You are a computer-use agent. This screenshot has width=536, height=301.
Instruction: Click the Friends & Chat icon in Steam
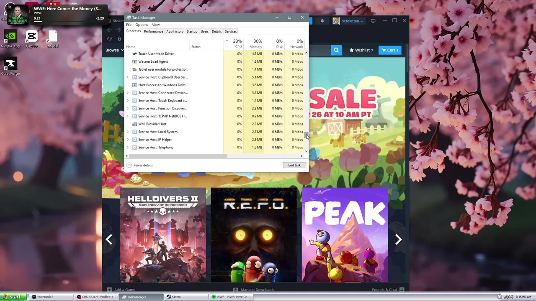402,289
